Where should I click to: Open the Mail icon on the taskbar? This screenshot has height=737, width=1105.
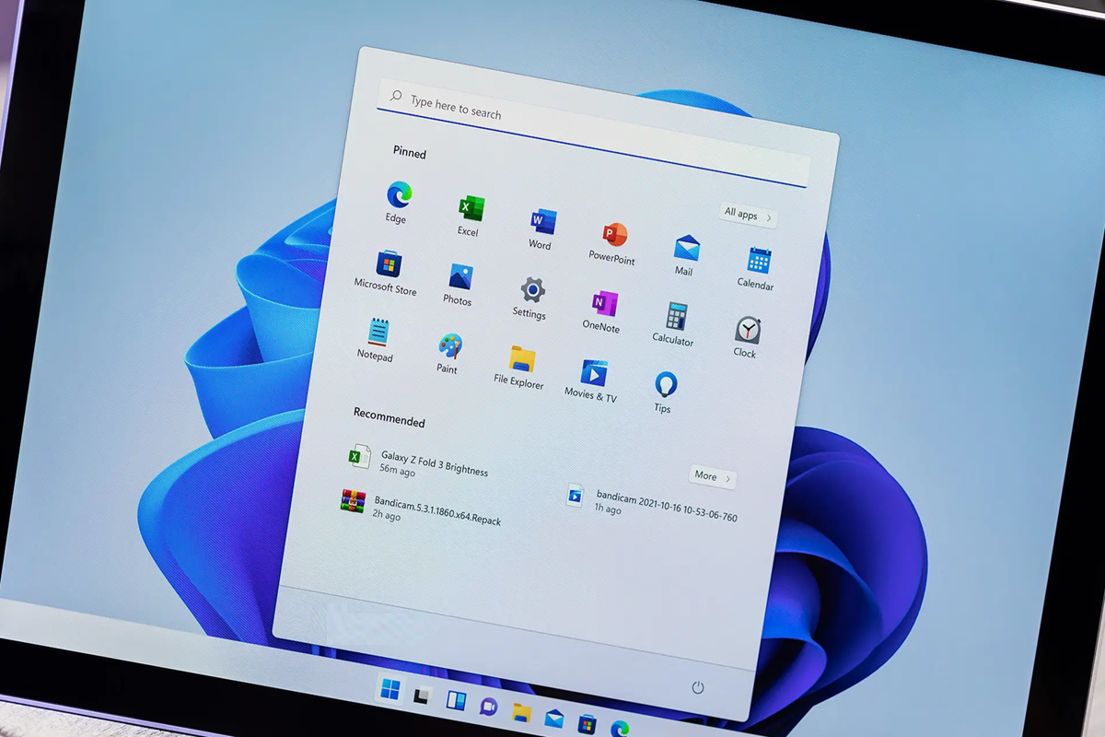point(553,718)
